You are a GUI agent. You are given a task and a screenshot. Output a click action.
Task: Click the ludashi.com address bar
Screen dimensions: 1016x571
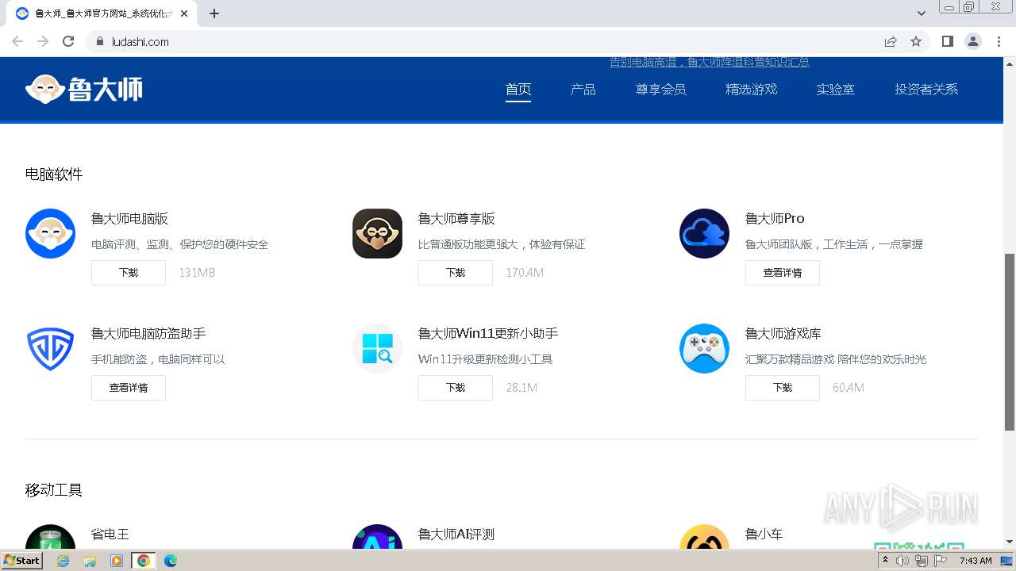point(484,41)
